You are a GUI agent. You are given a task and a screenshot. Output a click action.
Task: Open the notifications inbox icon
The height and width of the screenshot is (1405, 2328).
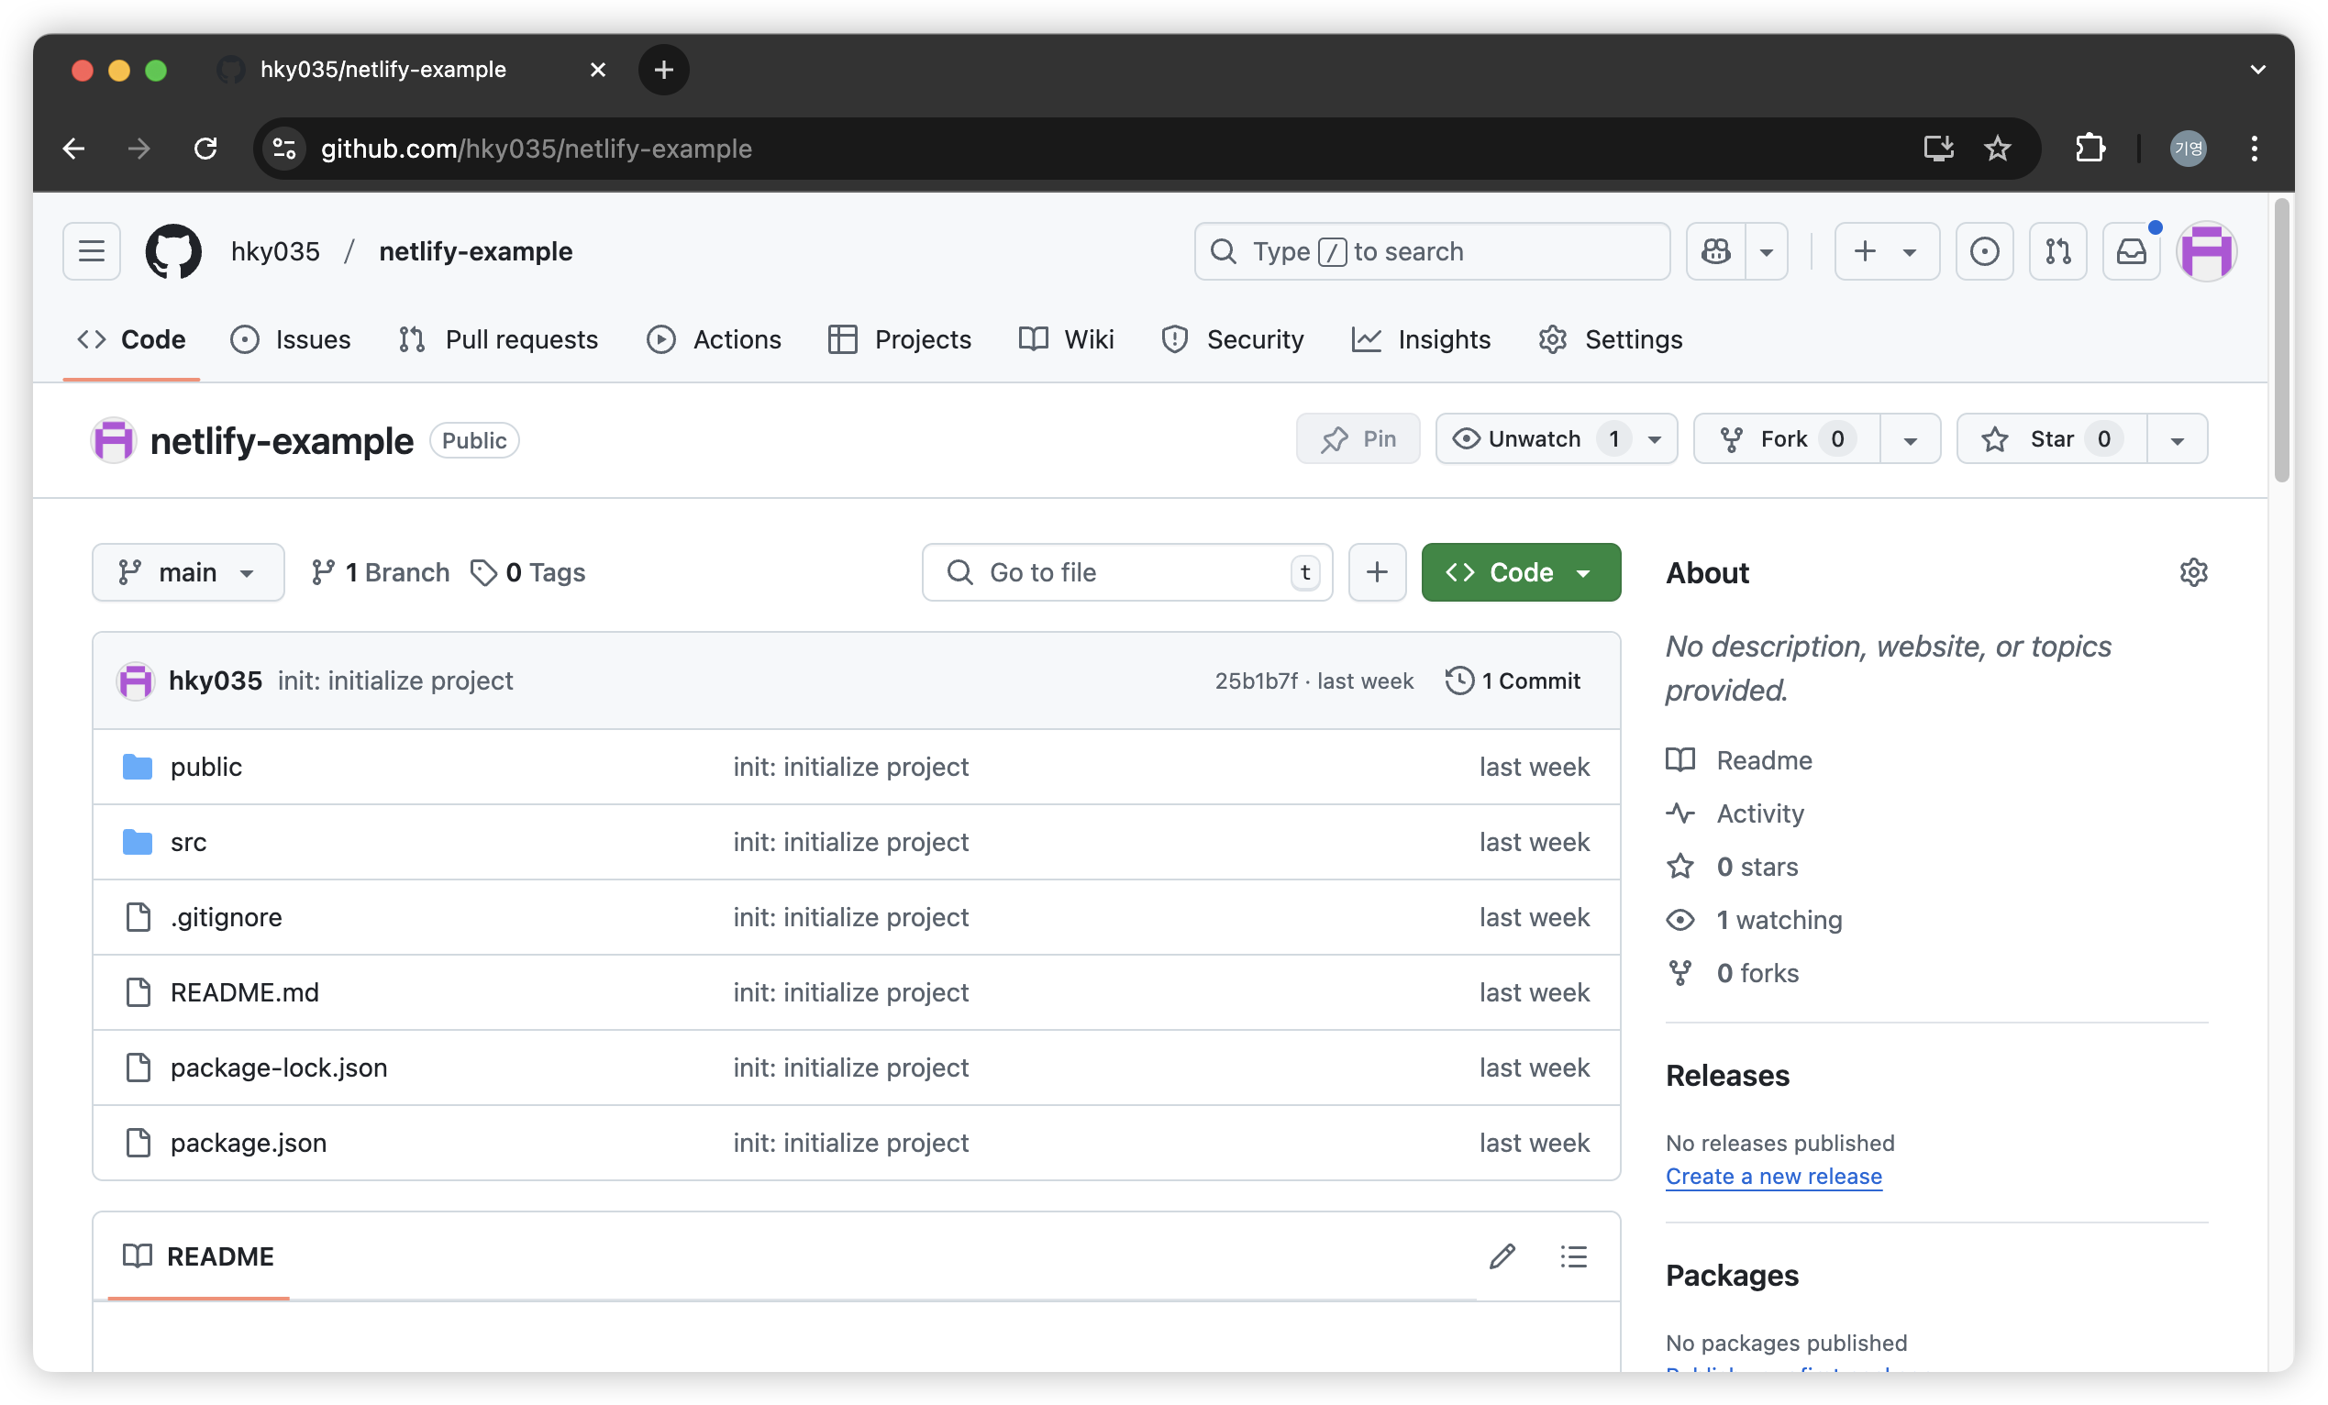click(x=2132, y=251)
